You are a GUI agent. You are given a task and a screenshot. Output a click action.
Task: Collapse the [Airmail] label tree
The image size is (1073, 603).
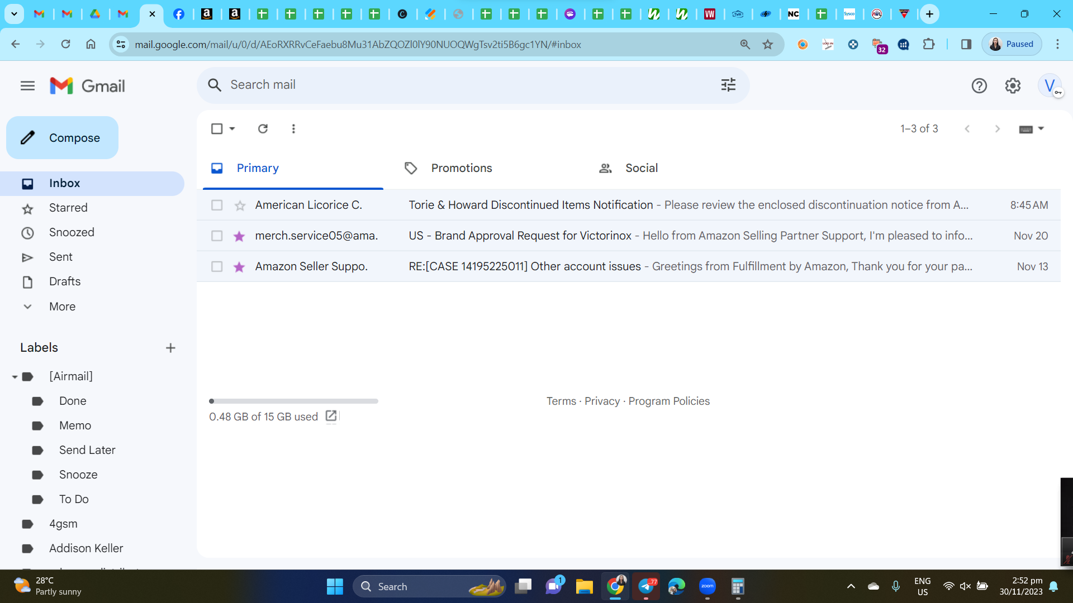pyautogui.click(x=15, y=377)
